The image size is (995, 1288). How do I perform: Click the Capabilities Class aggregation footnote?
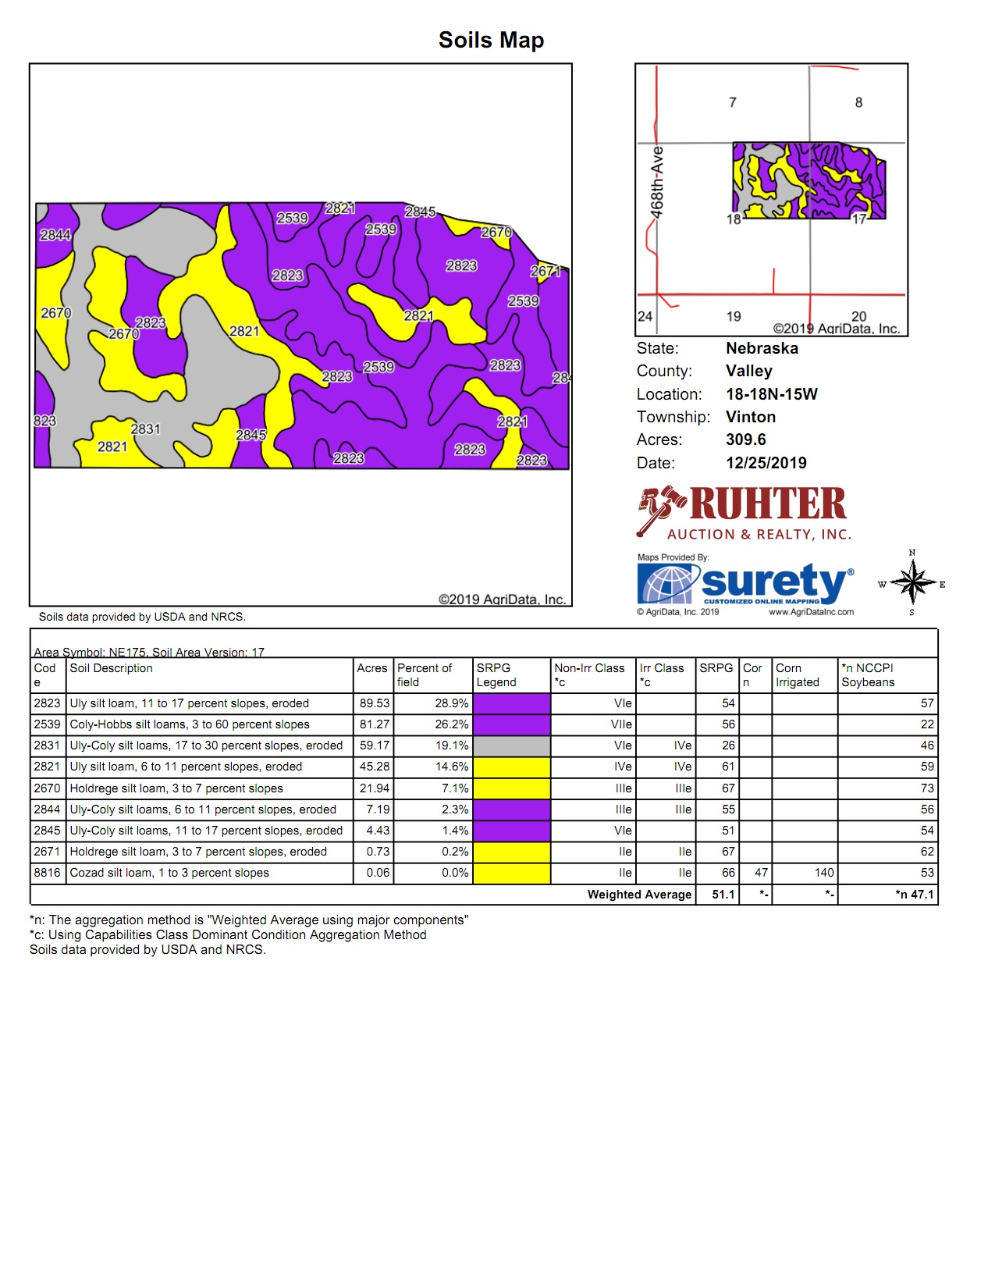coord(228,935)
